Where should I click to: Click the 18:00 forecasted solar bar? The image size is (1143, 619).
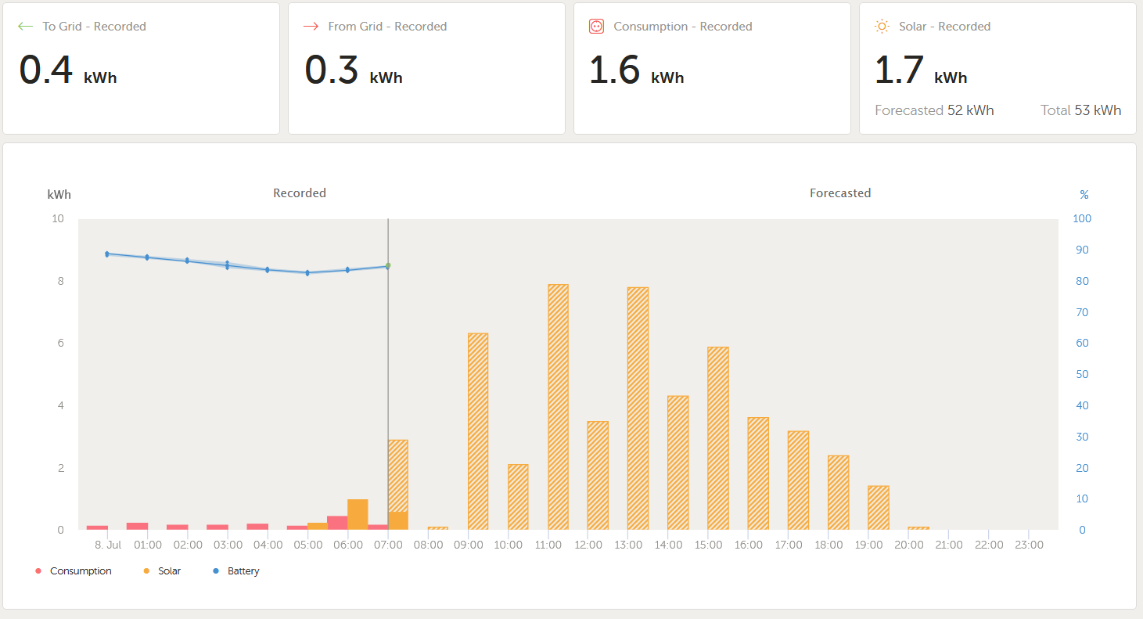click(x=838, y=492)
